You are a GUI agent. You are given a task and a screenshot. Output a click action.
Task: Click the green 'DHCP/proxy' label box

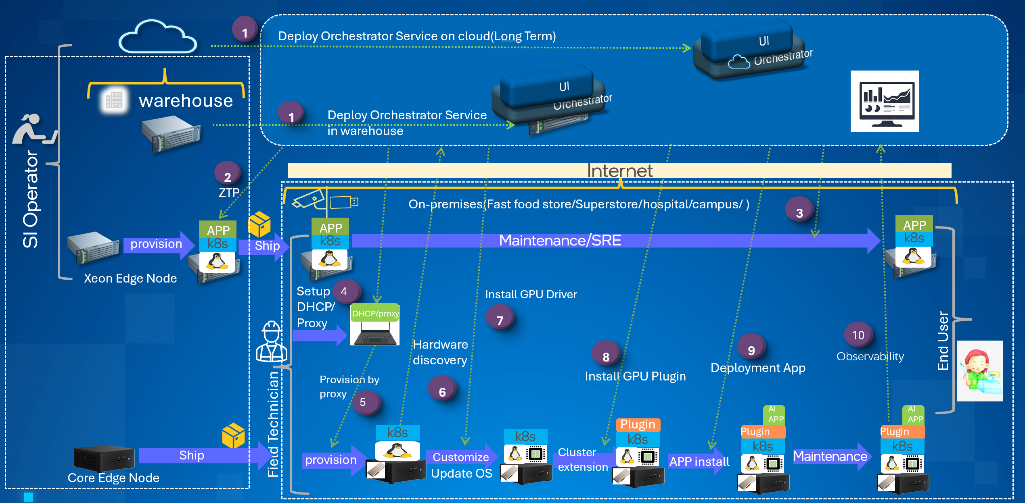point(375,313)
